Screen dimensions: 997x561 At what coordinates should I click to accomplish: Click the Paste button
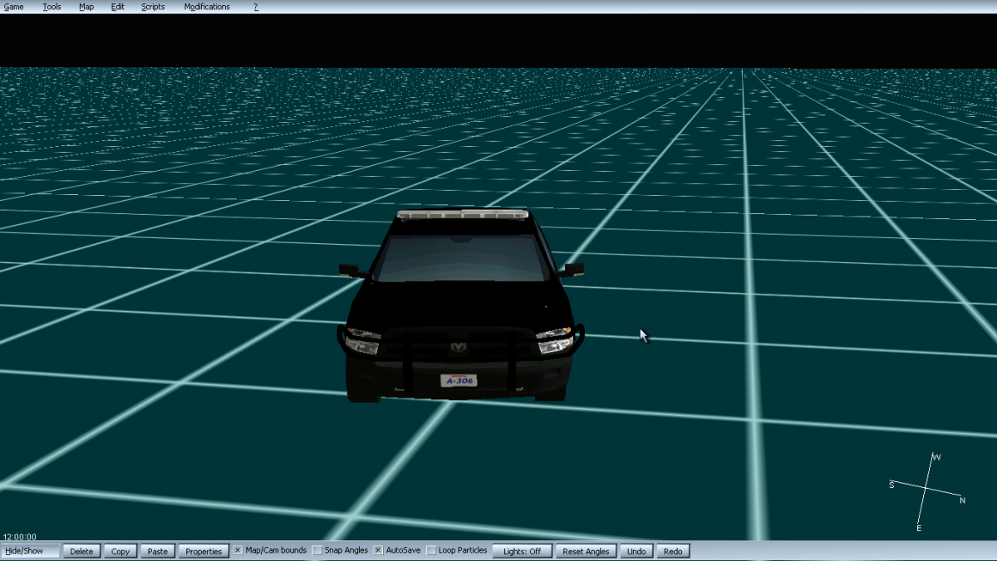click(x=158, y=551)
